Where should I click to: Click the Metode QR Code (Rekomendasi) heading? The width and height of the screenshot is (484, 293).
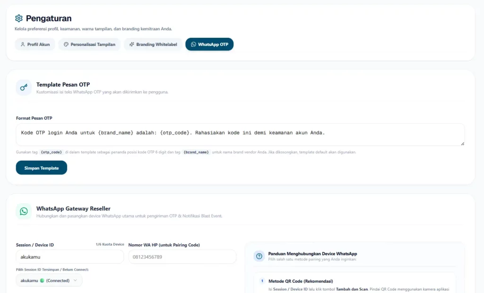coord(301,281)
